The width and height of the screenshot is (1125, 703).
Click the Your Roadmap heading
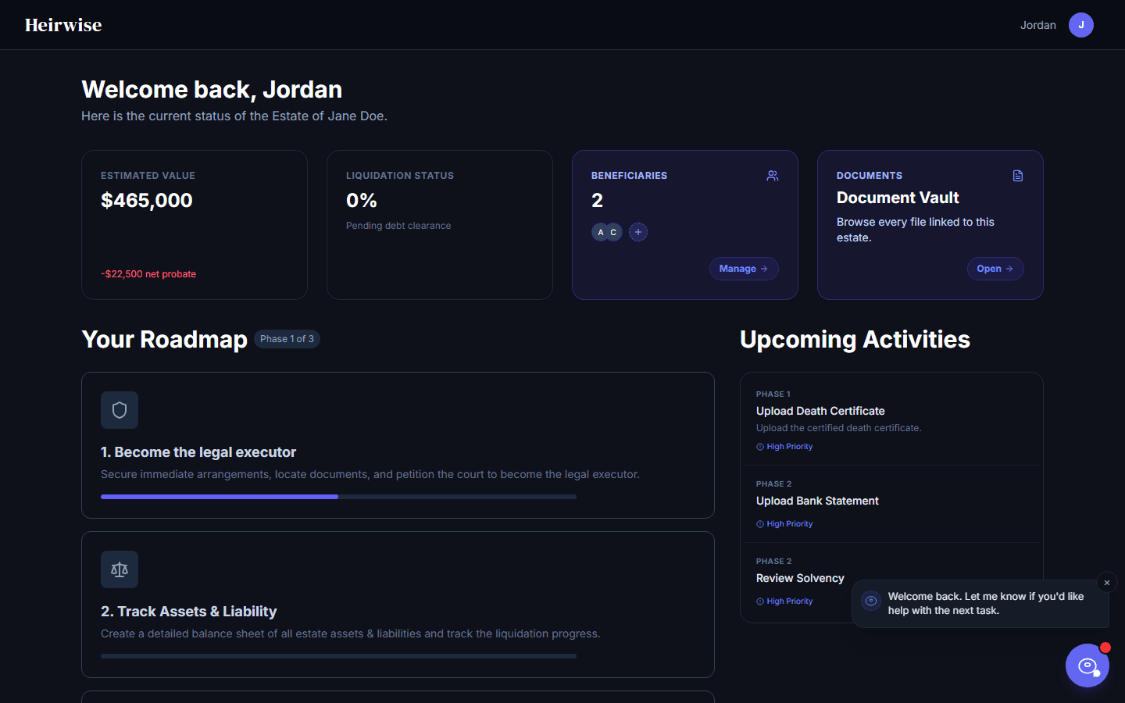click(164, 340)
